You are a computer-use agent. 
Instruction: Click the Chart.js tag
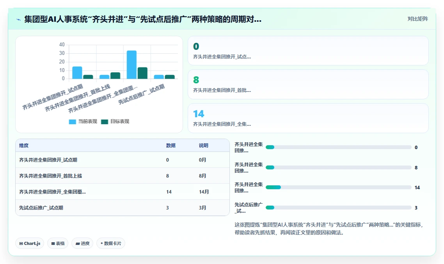(30, 243)
